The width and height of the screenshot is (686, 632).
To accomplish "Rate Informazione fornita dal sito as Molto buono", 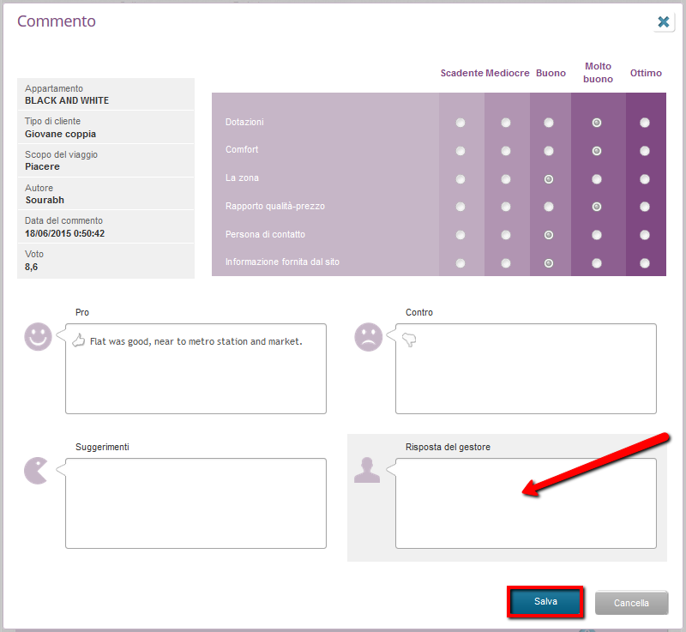I will click(597, 263).
